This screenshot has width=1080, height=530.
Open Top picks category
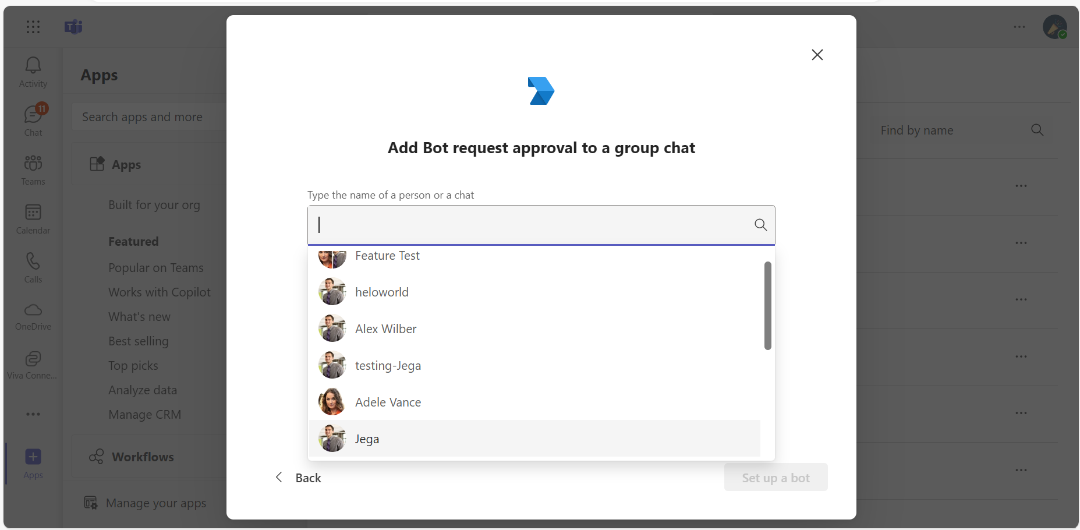133,366
